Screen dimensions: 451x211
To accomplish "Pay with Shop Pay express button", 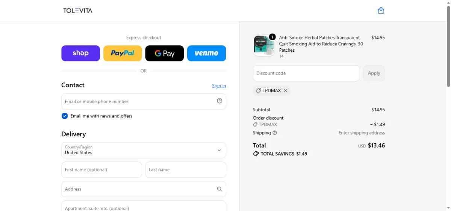I will point(81,53).
